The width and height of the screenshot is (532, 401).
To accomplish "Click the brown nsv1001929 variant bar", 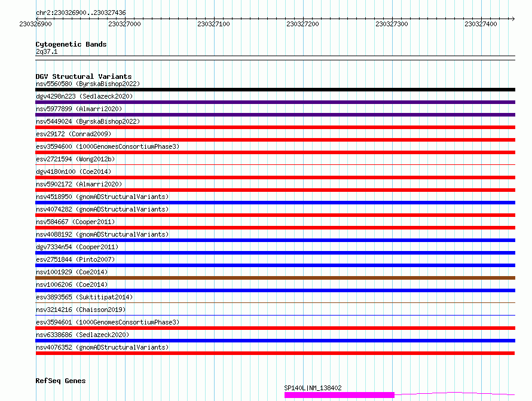I will [275, 278].
